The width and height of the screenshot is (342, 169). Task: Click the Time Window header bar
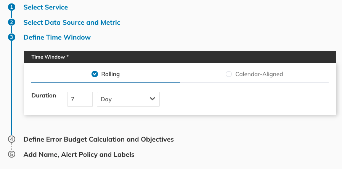pos(180,57)
